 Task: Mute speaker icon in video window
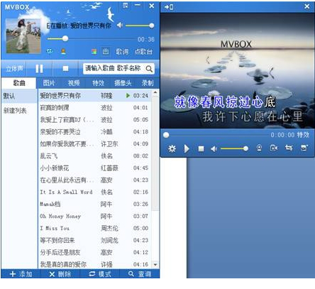[214, 148]
